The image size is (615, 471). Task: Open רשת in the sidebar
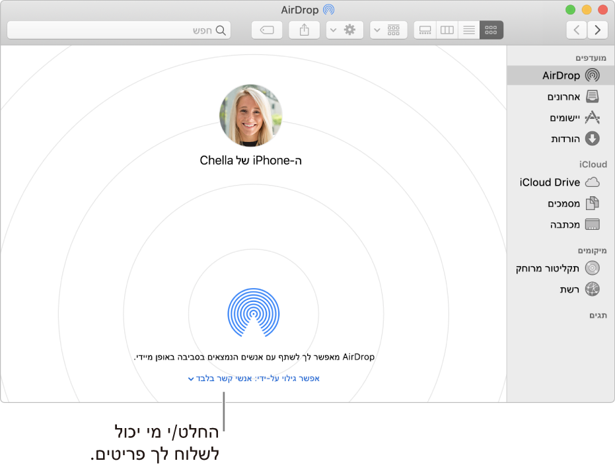tap(561, 289)
